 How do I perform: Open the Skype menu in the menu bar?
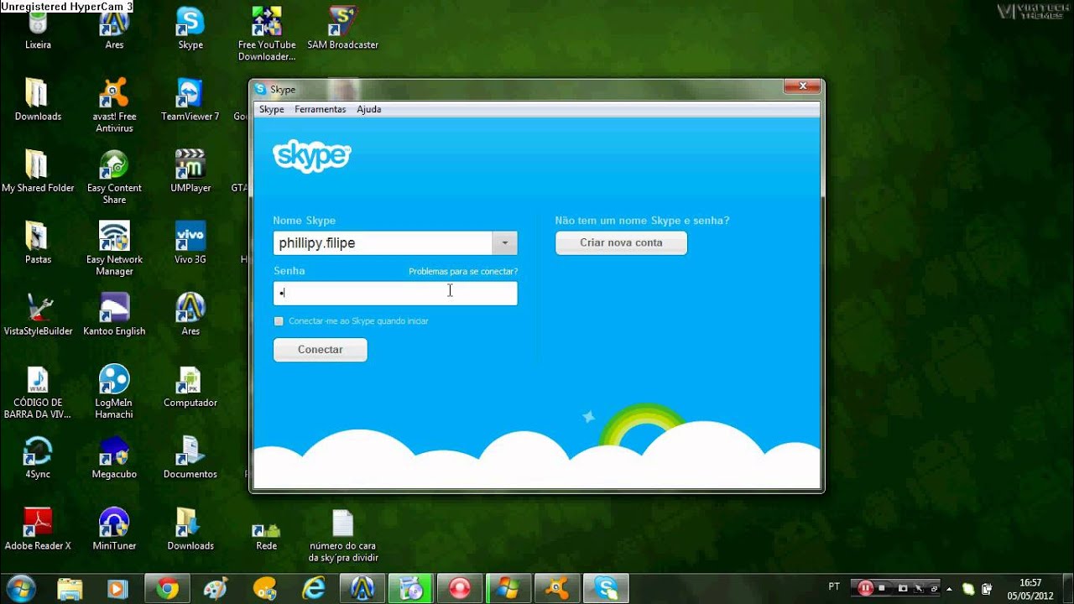[x=271, y=109]
